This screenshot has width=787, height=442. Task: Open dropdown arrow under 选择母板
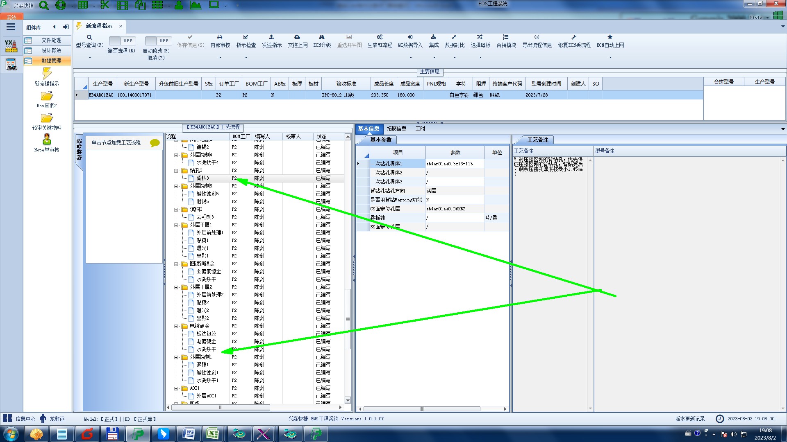tap(480, 58)
